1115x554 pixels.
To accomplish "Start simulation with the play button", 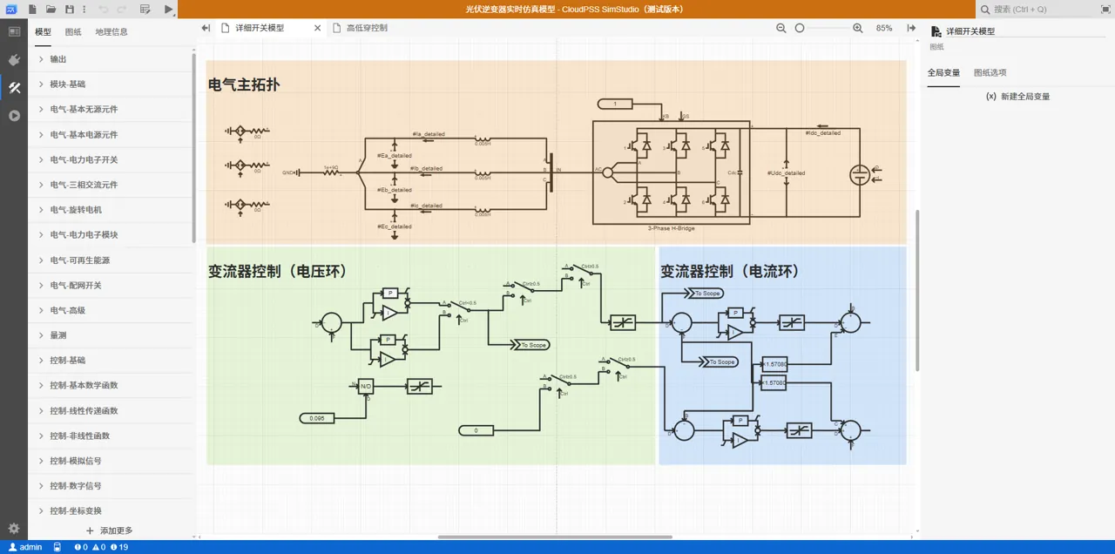I will (x=169, y=9).
